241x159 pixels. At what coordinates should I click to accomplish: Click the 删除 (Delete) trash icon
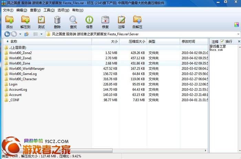[x=57, y=21]
